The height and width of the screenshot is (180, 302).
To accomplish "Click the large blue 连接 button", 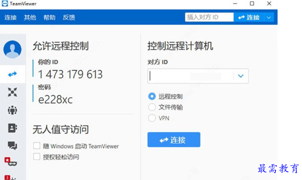I will click(x=174, y=140).
